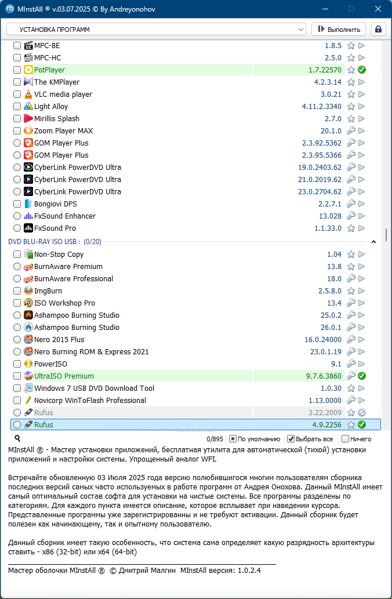The height and width of the screenshot is (599, 392).
Task: Click version 26.0.1 of Ashampoo Burning Studio
Action: click(x=331, y=328)
